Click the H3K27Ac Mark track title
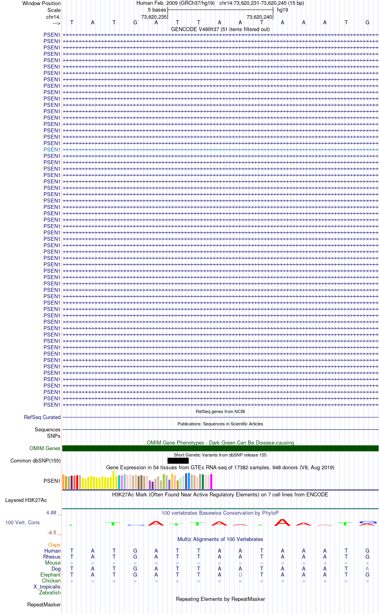This screenshot has width=379, height=614. (220, 494)
